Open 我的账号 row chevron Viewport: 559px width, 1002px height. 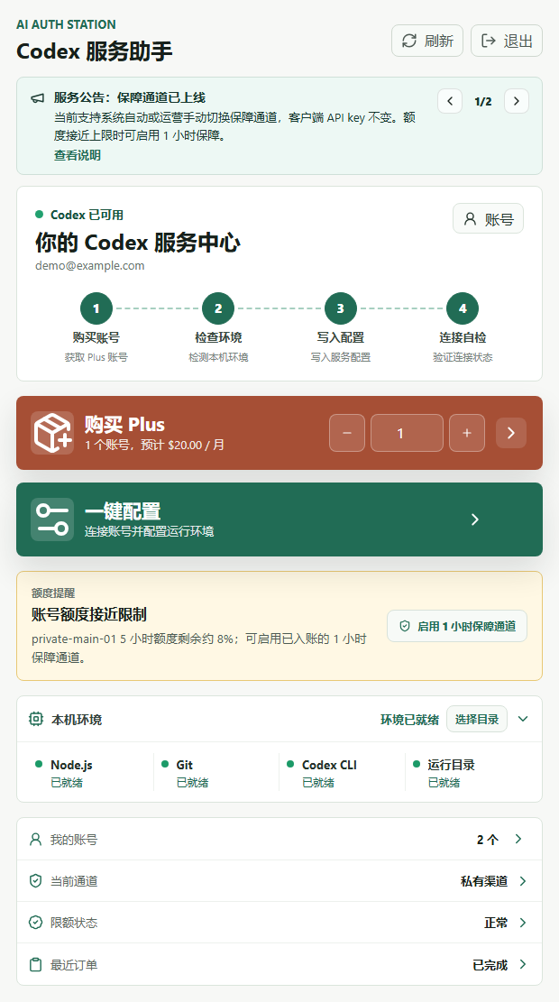(518, 839)
